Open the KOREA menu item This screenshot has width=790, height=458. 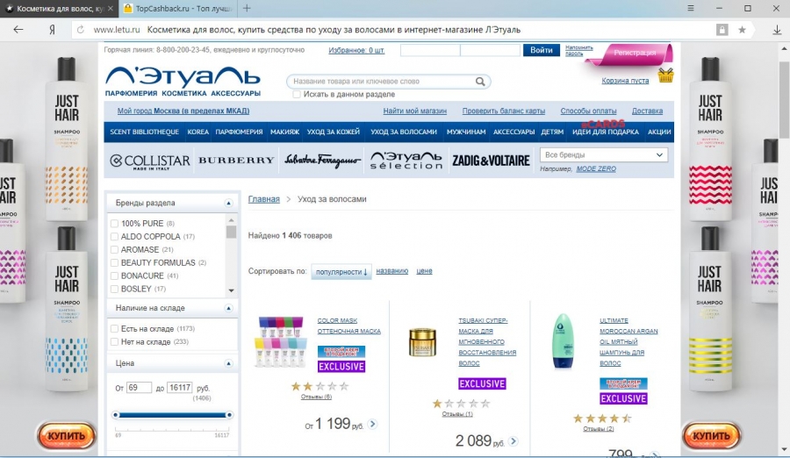coord(198,132)
